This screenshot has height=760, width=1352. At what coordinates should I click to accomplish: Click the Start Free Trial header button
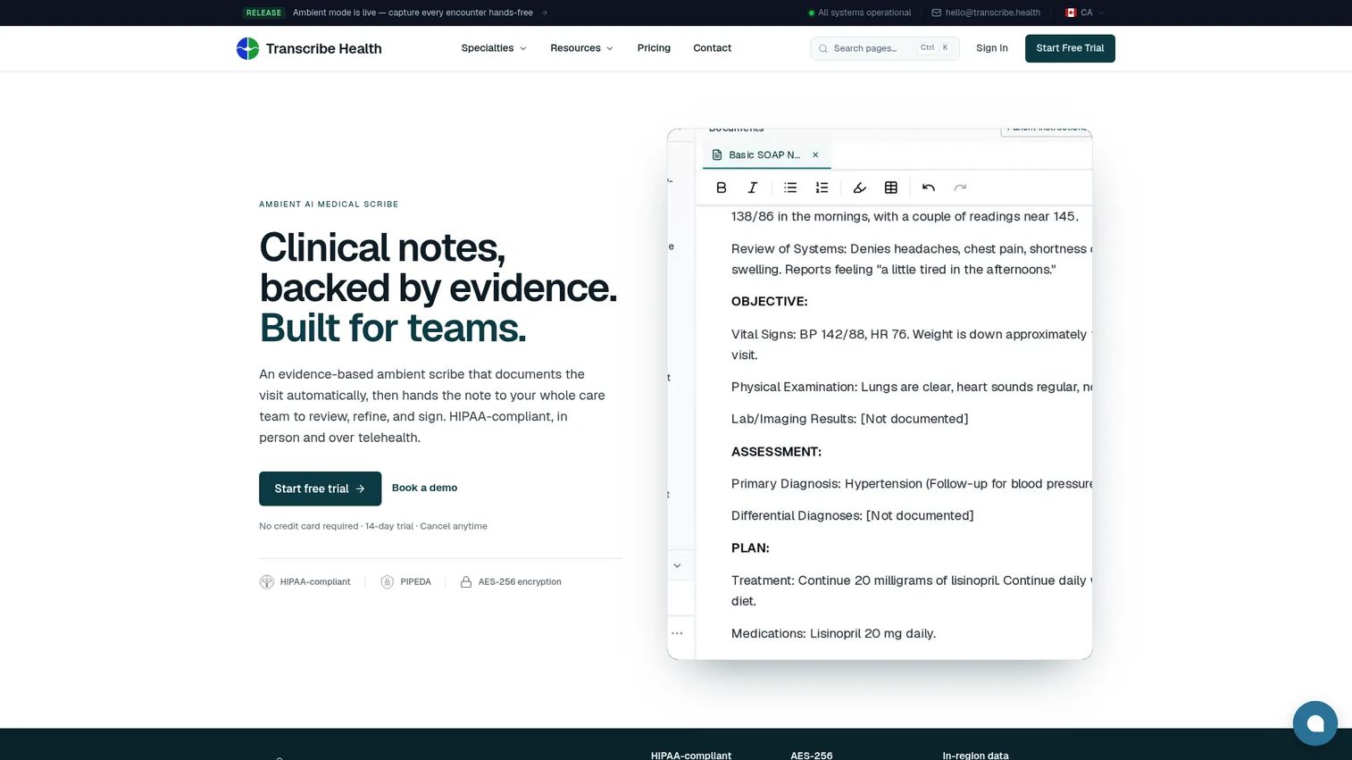click(1070, 48)
